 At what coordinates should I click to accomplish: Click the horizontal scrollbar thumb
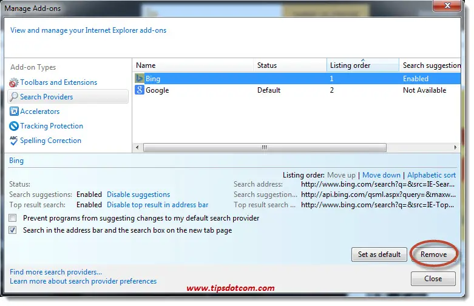[x=265, y=148]
